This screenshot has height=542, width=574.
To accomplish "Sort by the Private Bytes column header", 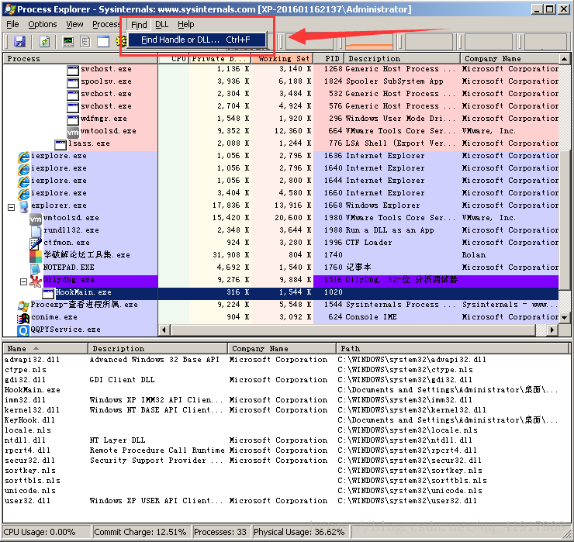I will click(x=220, y=59).
